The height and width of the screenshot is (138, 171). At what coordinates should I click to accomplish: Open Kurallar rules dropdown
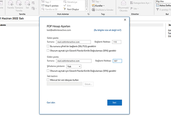(98, 6)
